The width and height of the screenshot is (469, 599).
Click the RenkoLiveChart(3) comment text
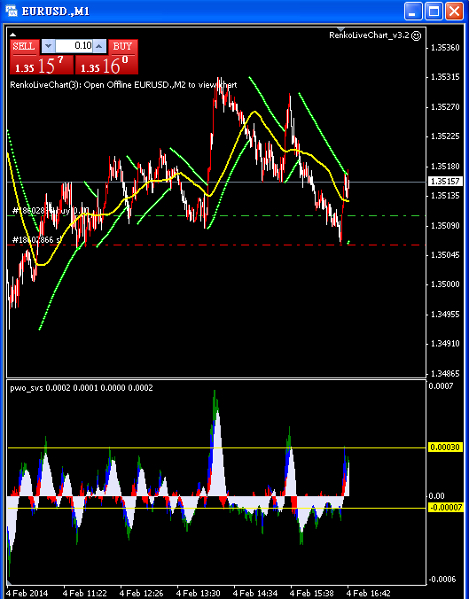[x=123, y=85]
